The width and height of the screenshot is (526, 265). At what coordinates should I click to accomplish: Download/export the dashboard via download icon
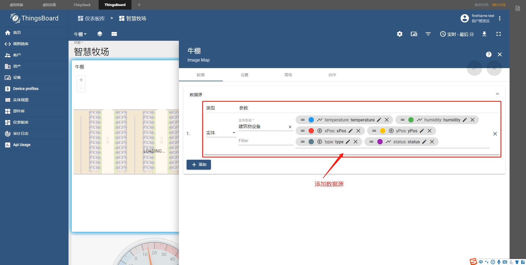pyautogui.click(x=484, y=34)
